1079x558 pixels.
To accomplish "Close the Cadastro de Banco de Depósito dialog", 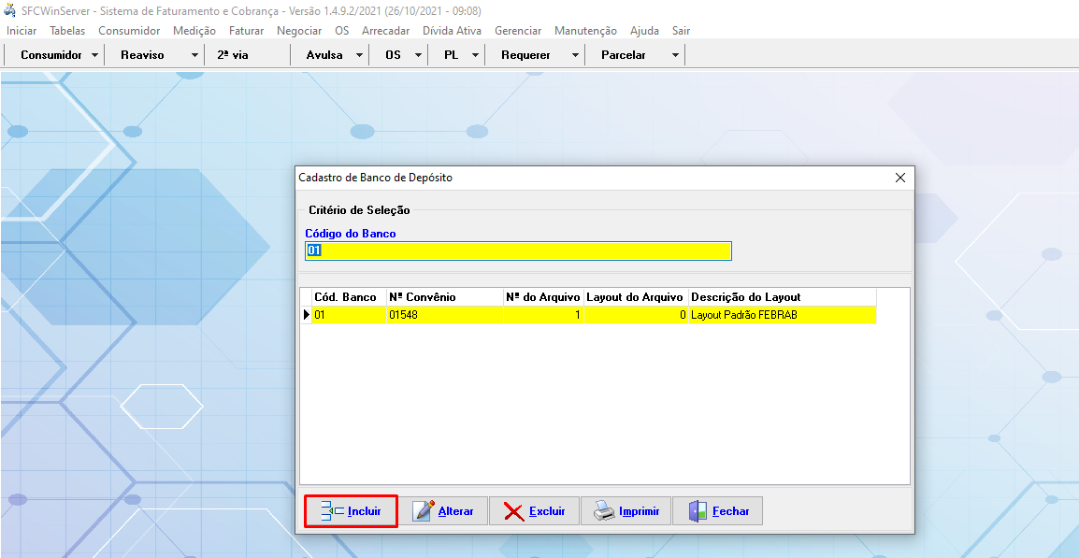I will (x=900, y=178).
